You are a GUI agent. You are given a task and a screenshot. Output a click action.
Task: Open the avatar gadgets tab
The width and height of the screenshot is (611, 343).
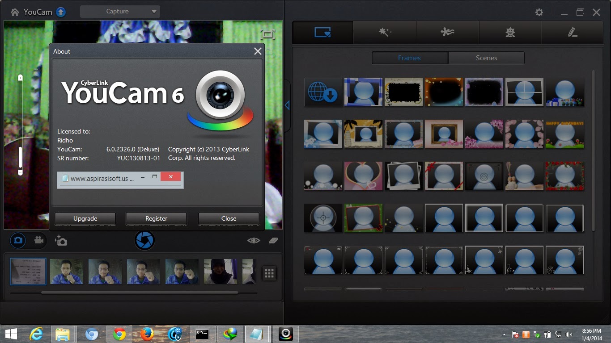510,32
